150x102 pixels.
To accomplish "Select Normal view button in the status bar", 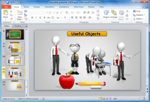I will click(101, 99).
